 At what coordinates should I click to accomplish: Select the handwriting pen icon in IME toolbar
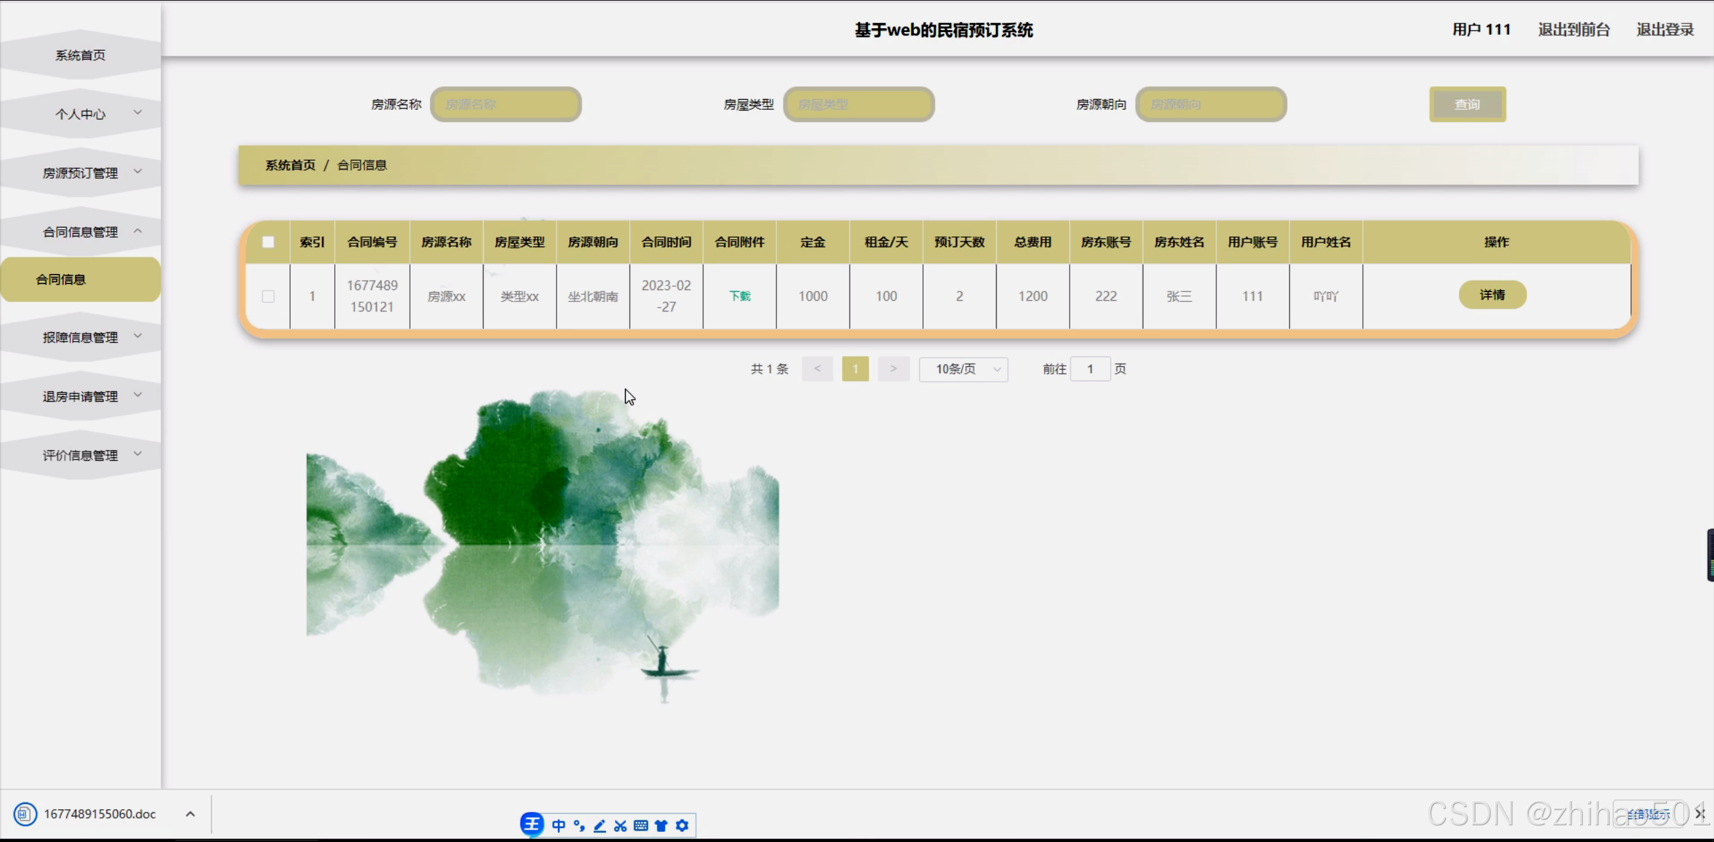click(599, 825)
